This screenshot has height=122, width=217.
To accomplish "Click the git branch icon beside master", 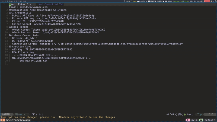I will point(16,114).
